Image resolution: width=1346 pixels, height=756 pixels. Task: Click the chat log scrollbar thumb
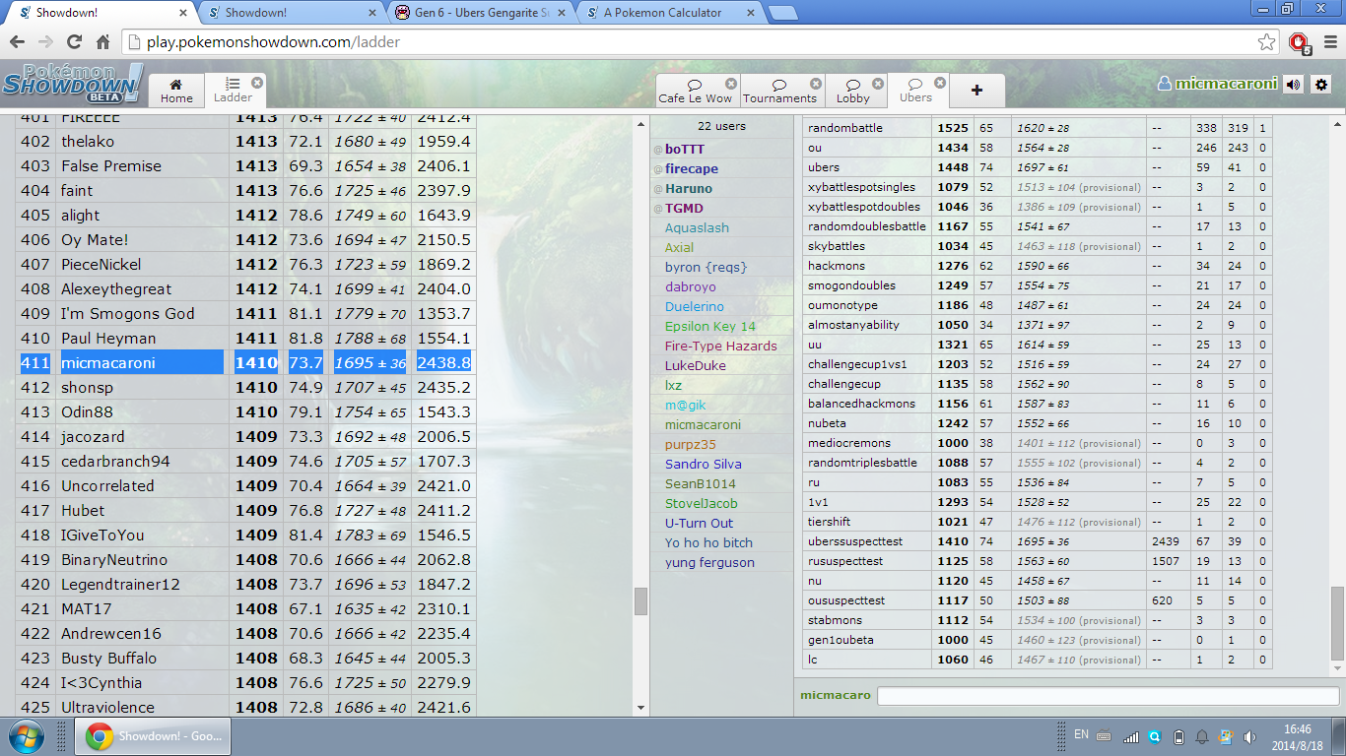1337,623
